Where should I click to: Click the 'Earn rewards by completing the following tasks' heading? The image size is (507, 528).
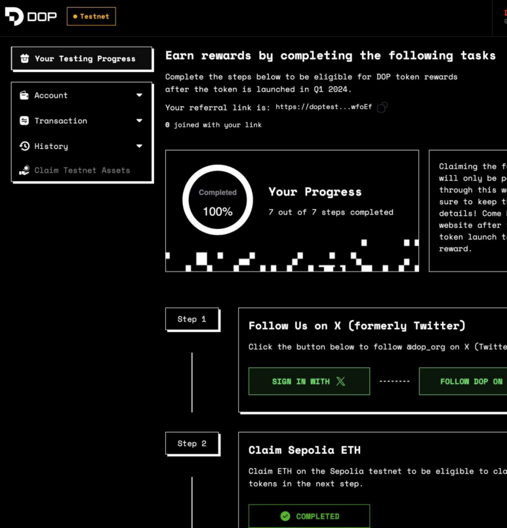(331, 55)
